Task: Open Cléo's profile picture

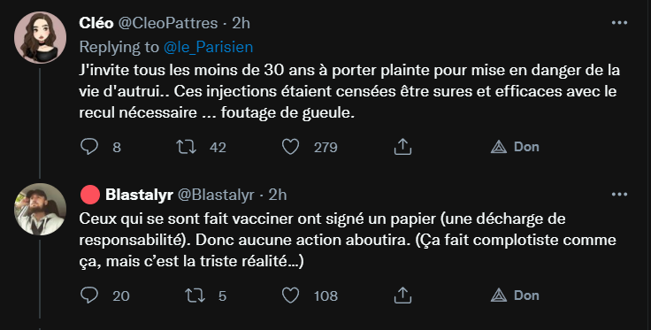Action: pos(41,37)
